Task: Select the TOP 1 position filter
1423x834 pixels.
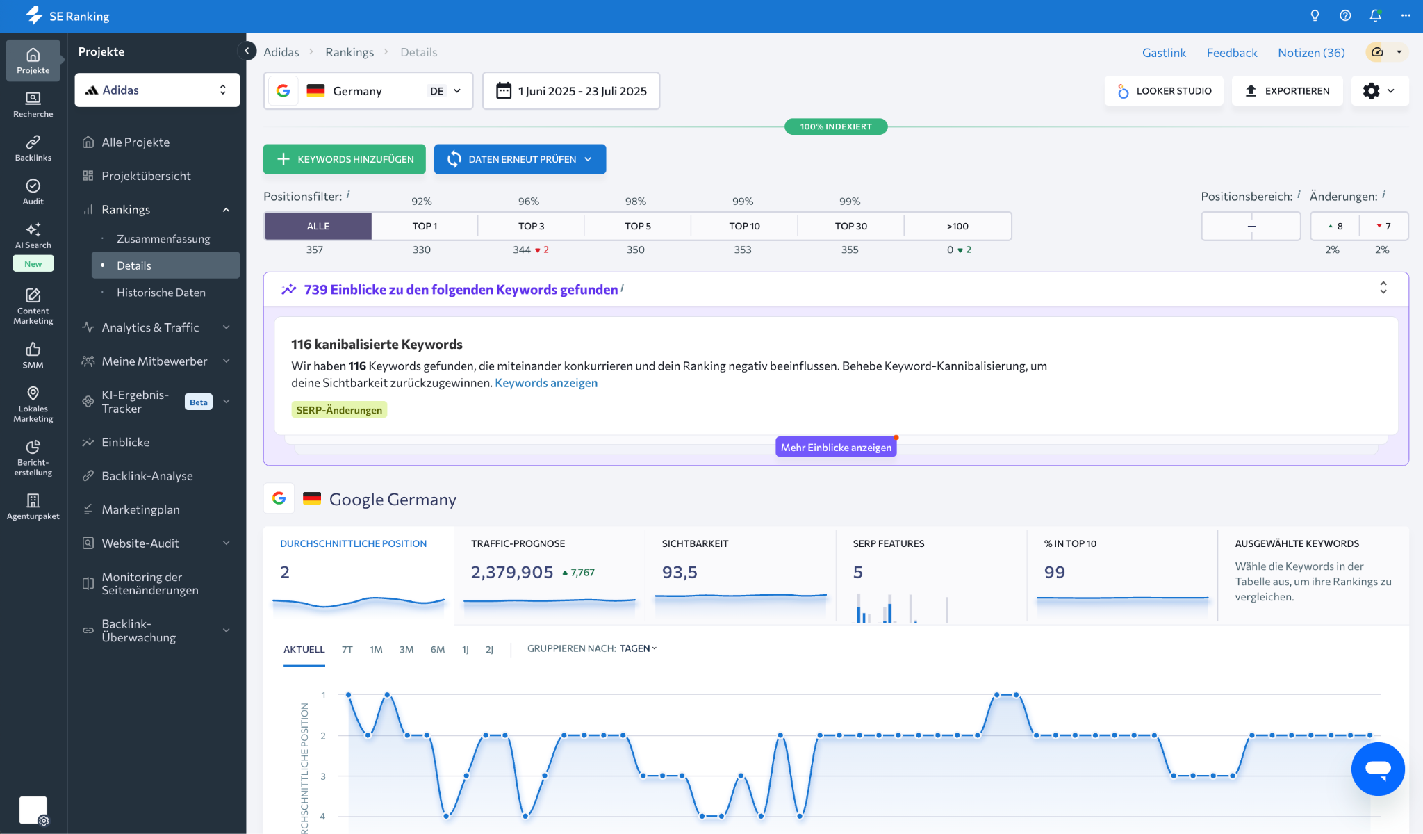Action: [x=425, y=226]
